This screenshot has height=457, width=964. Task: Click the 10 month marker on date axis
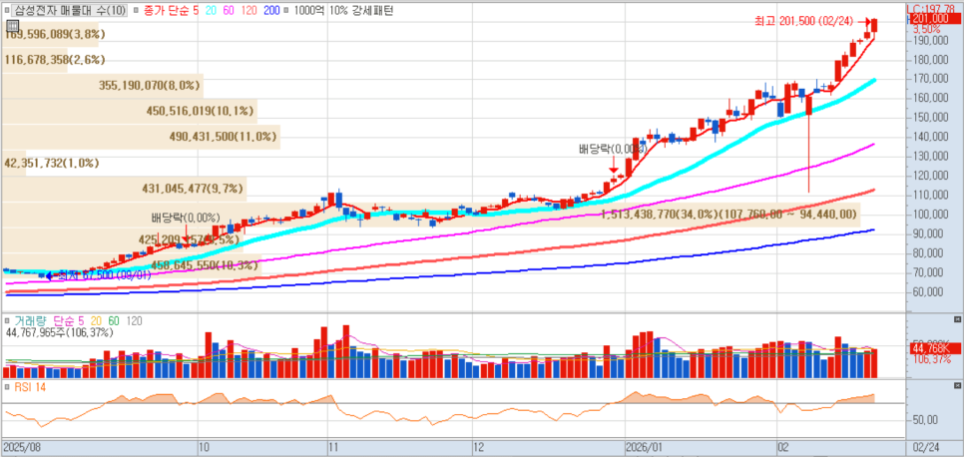coord(205,445)
